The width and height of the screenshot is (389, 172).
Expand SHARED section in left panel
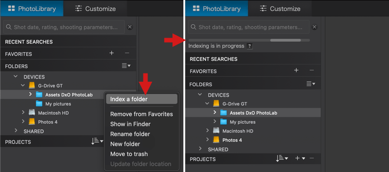point(16,131)
